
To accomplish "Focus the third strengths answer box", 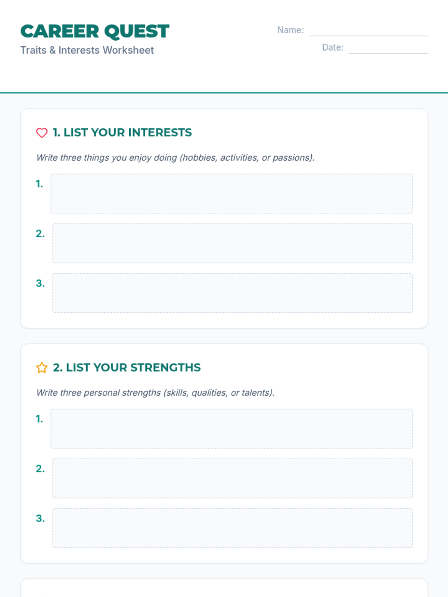I will pyautogui.click(x=232, y=528).
